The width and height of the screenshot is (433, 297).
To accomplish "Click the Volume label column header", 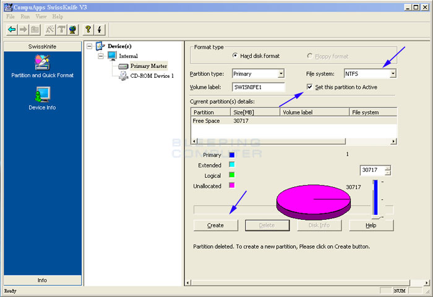I will (315, 112).
